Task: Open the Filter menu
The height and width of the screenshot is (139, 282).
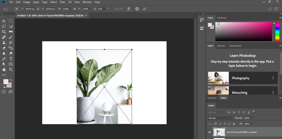Action: click(x=62, y=2)
